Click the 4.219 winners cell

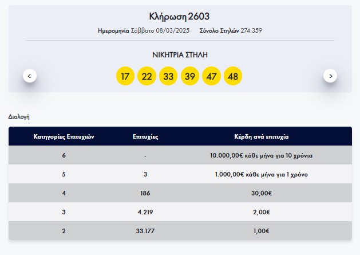145,212
